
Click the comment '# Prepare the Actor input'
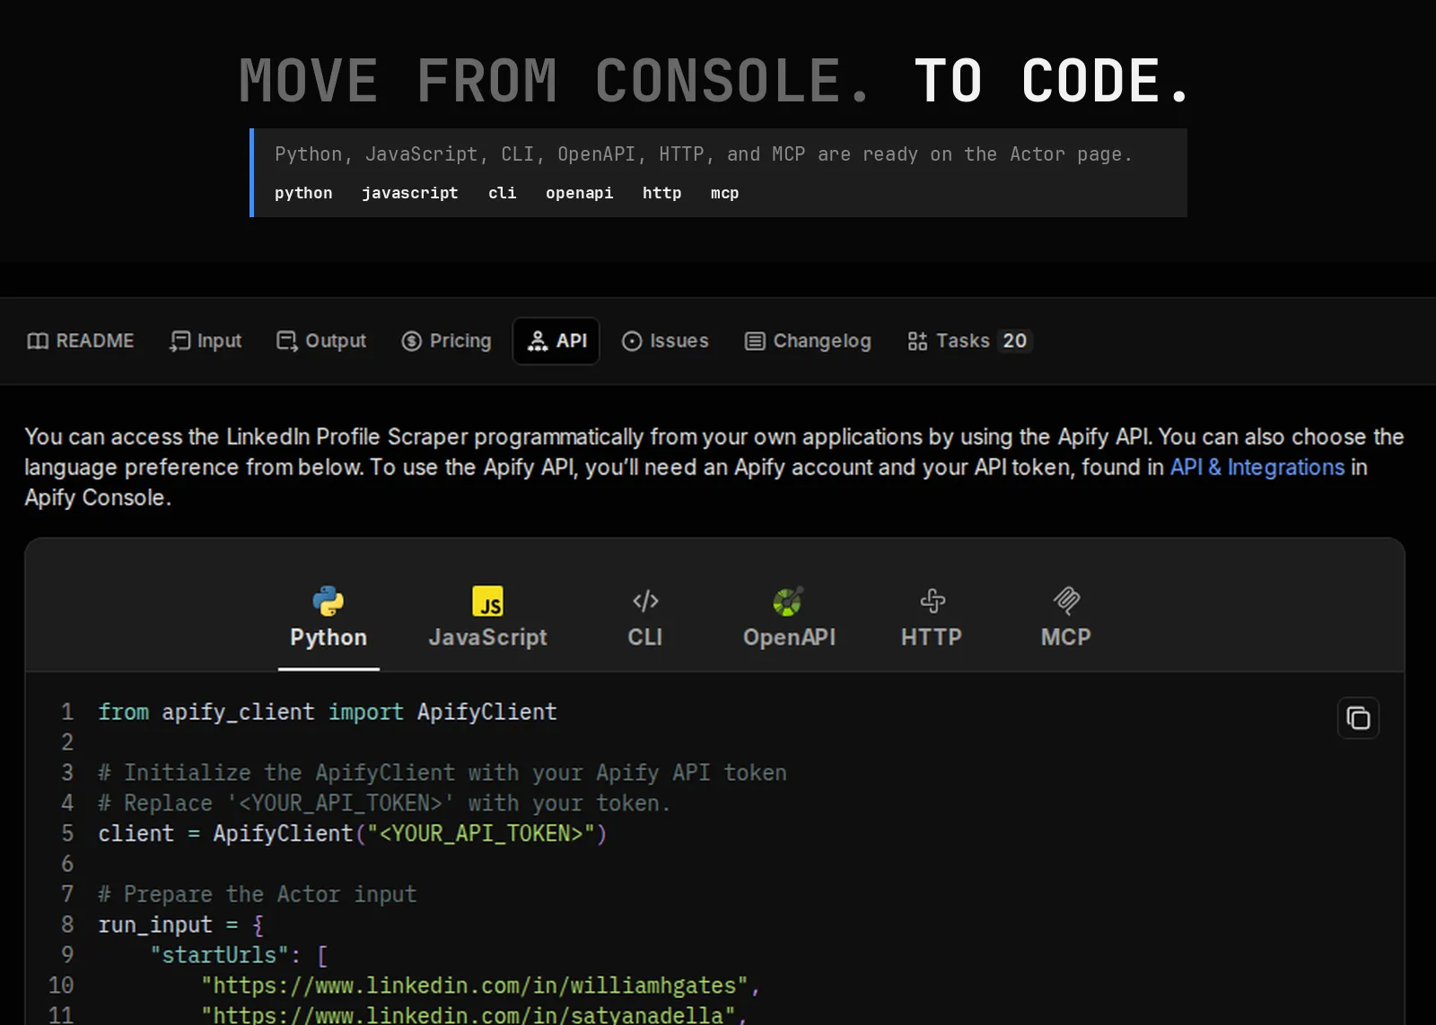258,894
